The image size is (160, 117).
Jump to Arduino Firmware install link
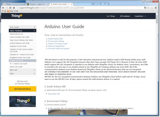pyautogui.click(x=58, y=44)
